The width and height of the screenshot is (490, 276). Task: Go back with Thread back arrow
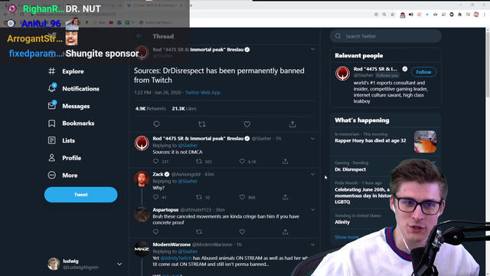tap(139, 36)
